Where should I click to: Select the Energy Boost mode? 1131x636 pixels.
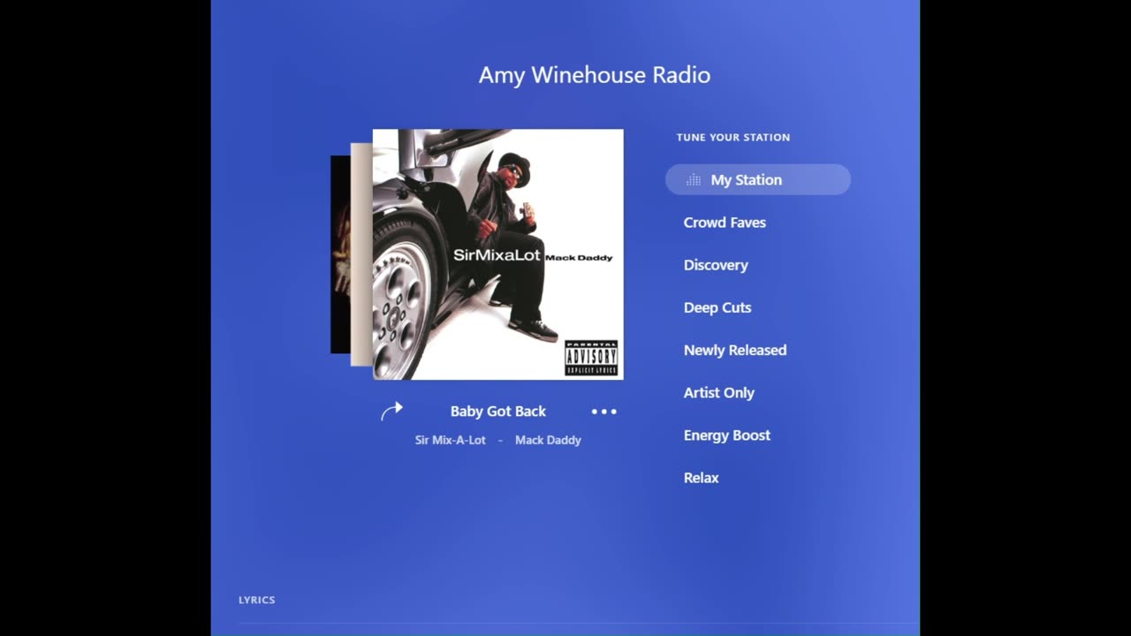click(x=727, y=435)
